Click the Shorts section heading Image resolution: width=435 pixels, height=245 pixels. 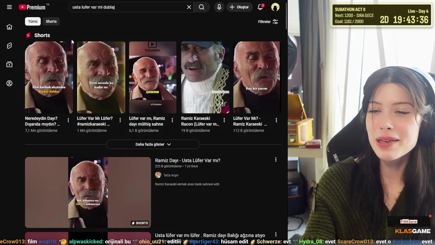[42, 35]
